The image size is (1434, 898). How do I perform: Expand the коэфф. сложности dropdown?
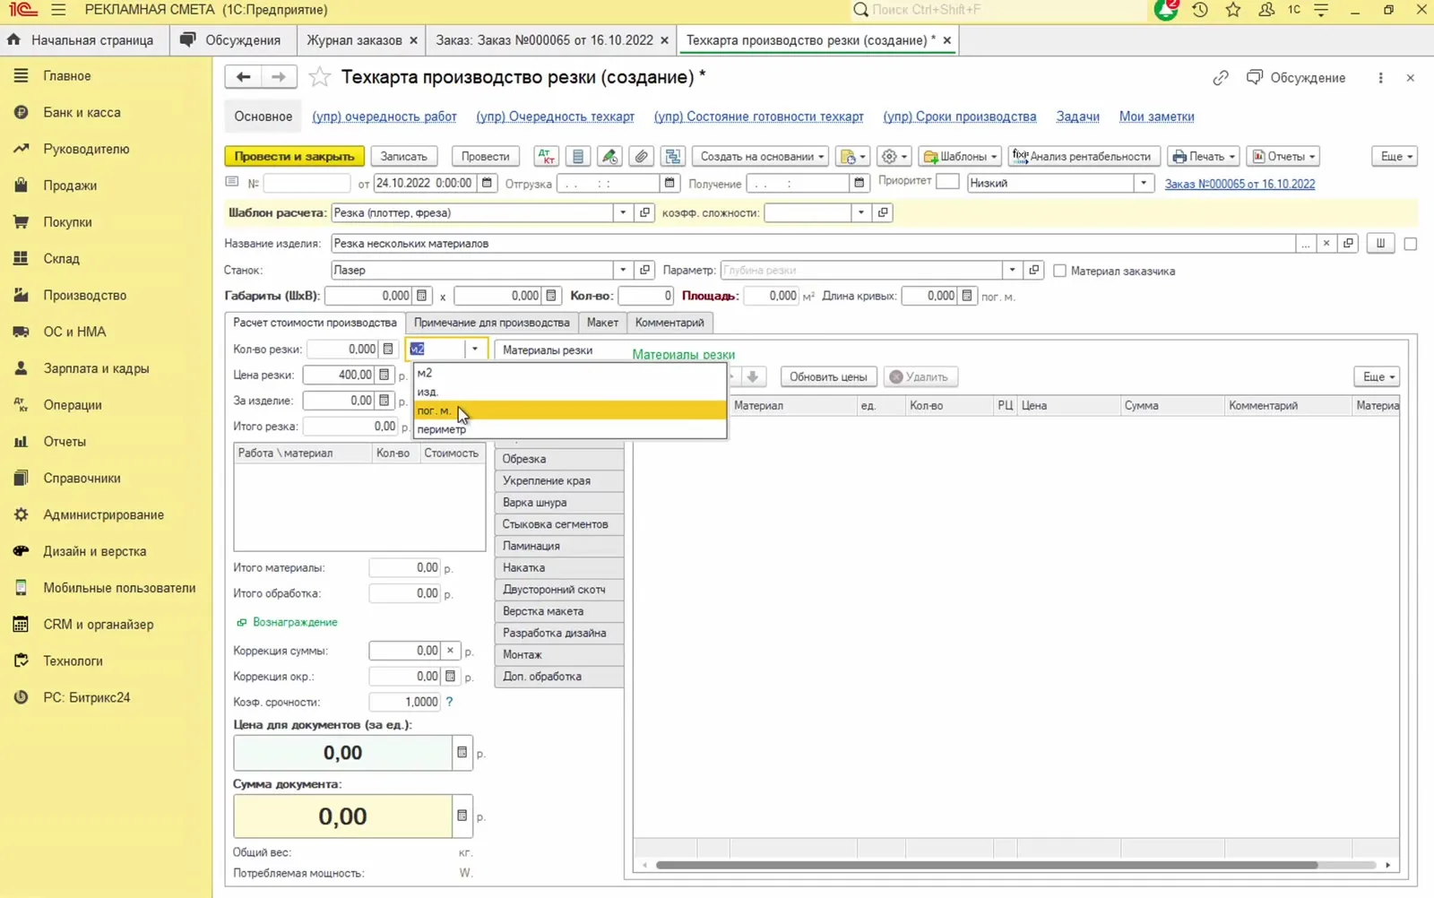pos(860,212)
